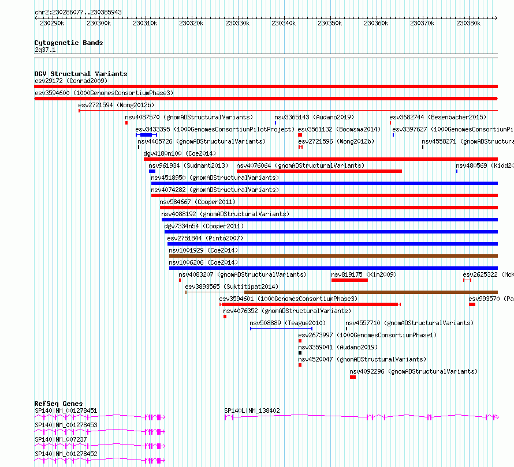The image size is (514, 467).
Task: Click the nsv4087570 small red marker
Action: click(126, 123)
